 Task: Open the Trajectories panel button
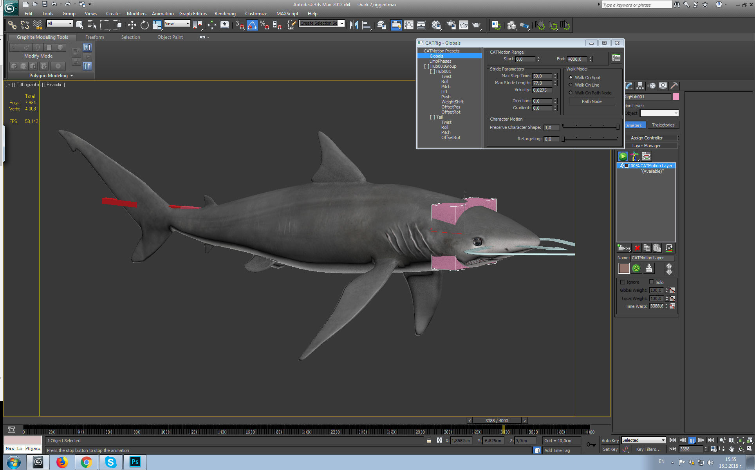click(x=663, y=125)
